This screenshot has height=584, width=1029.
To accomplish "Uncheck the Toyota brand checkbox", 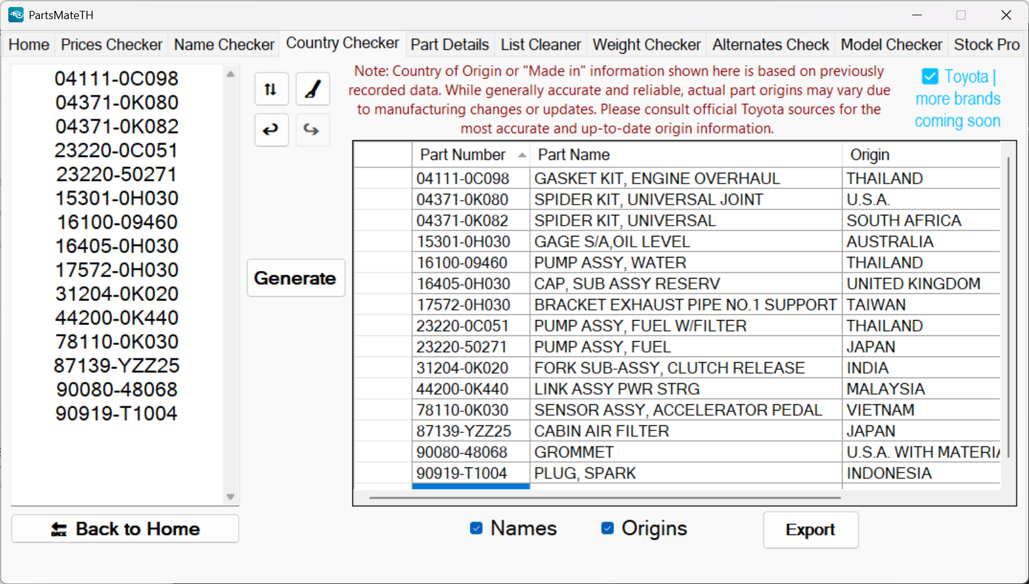I will click(x=930, y=77).
